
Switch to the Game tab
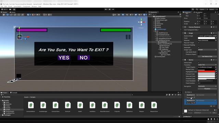12,12
